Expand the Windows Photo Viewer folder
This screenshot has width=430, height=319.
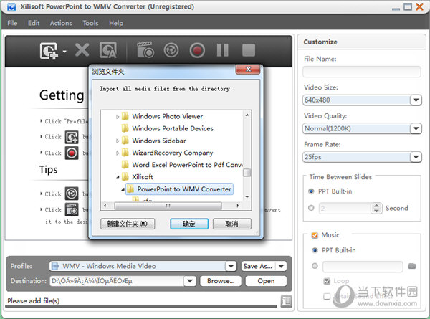pyautogui.click(x=118, y=117)
